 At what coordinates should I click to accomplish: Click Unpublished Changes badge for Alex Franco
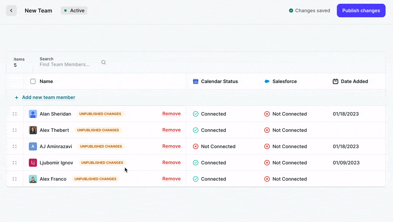coord(95,179)
